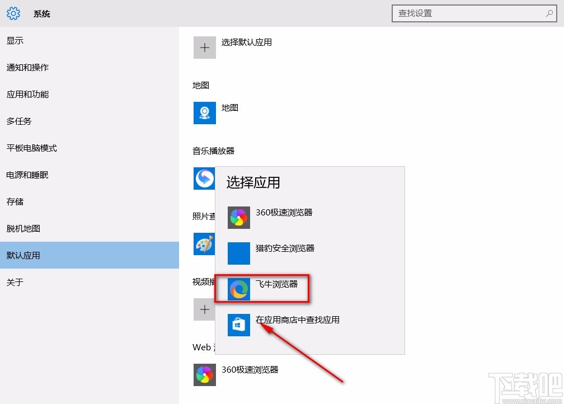Click the Windows Store bag icon

(239, 325)
